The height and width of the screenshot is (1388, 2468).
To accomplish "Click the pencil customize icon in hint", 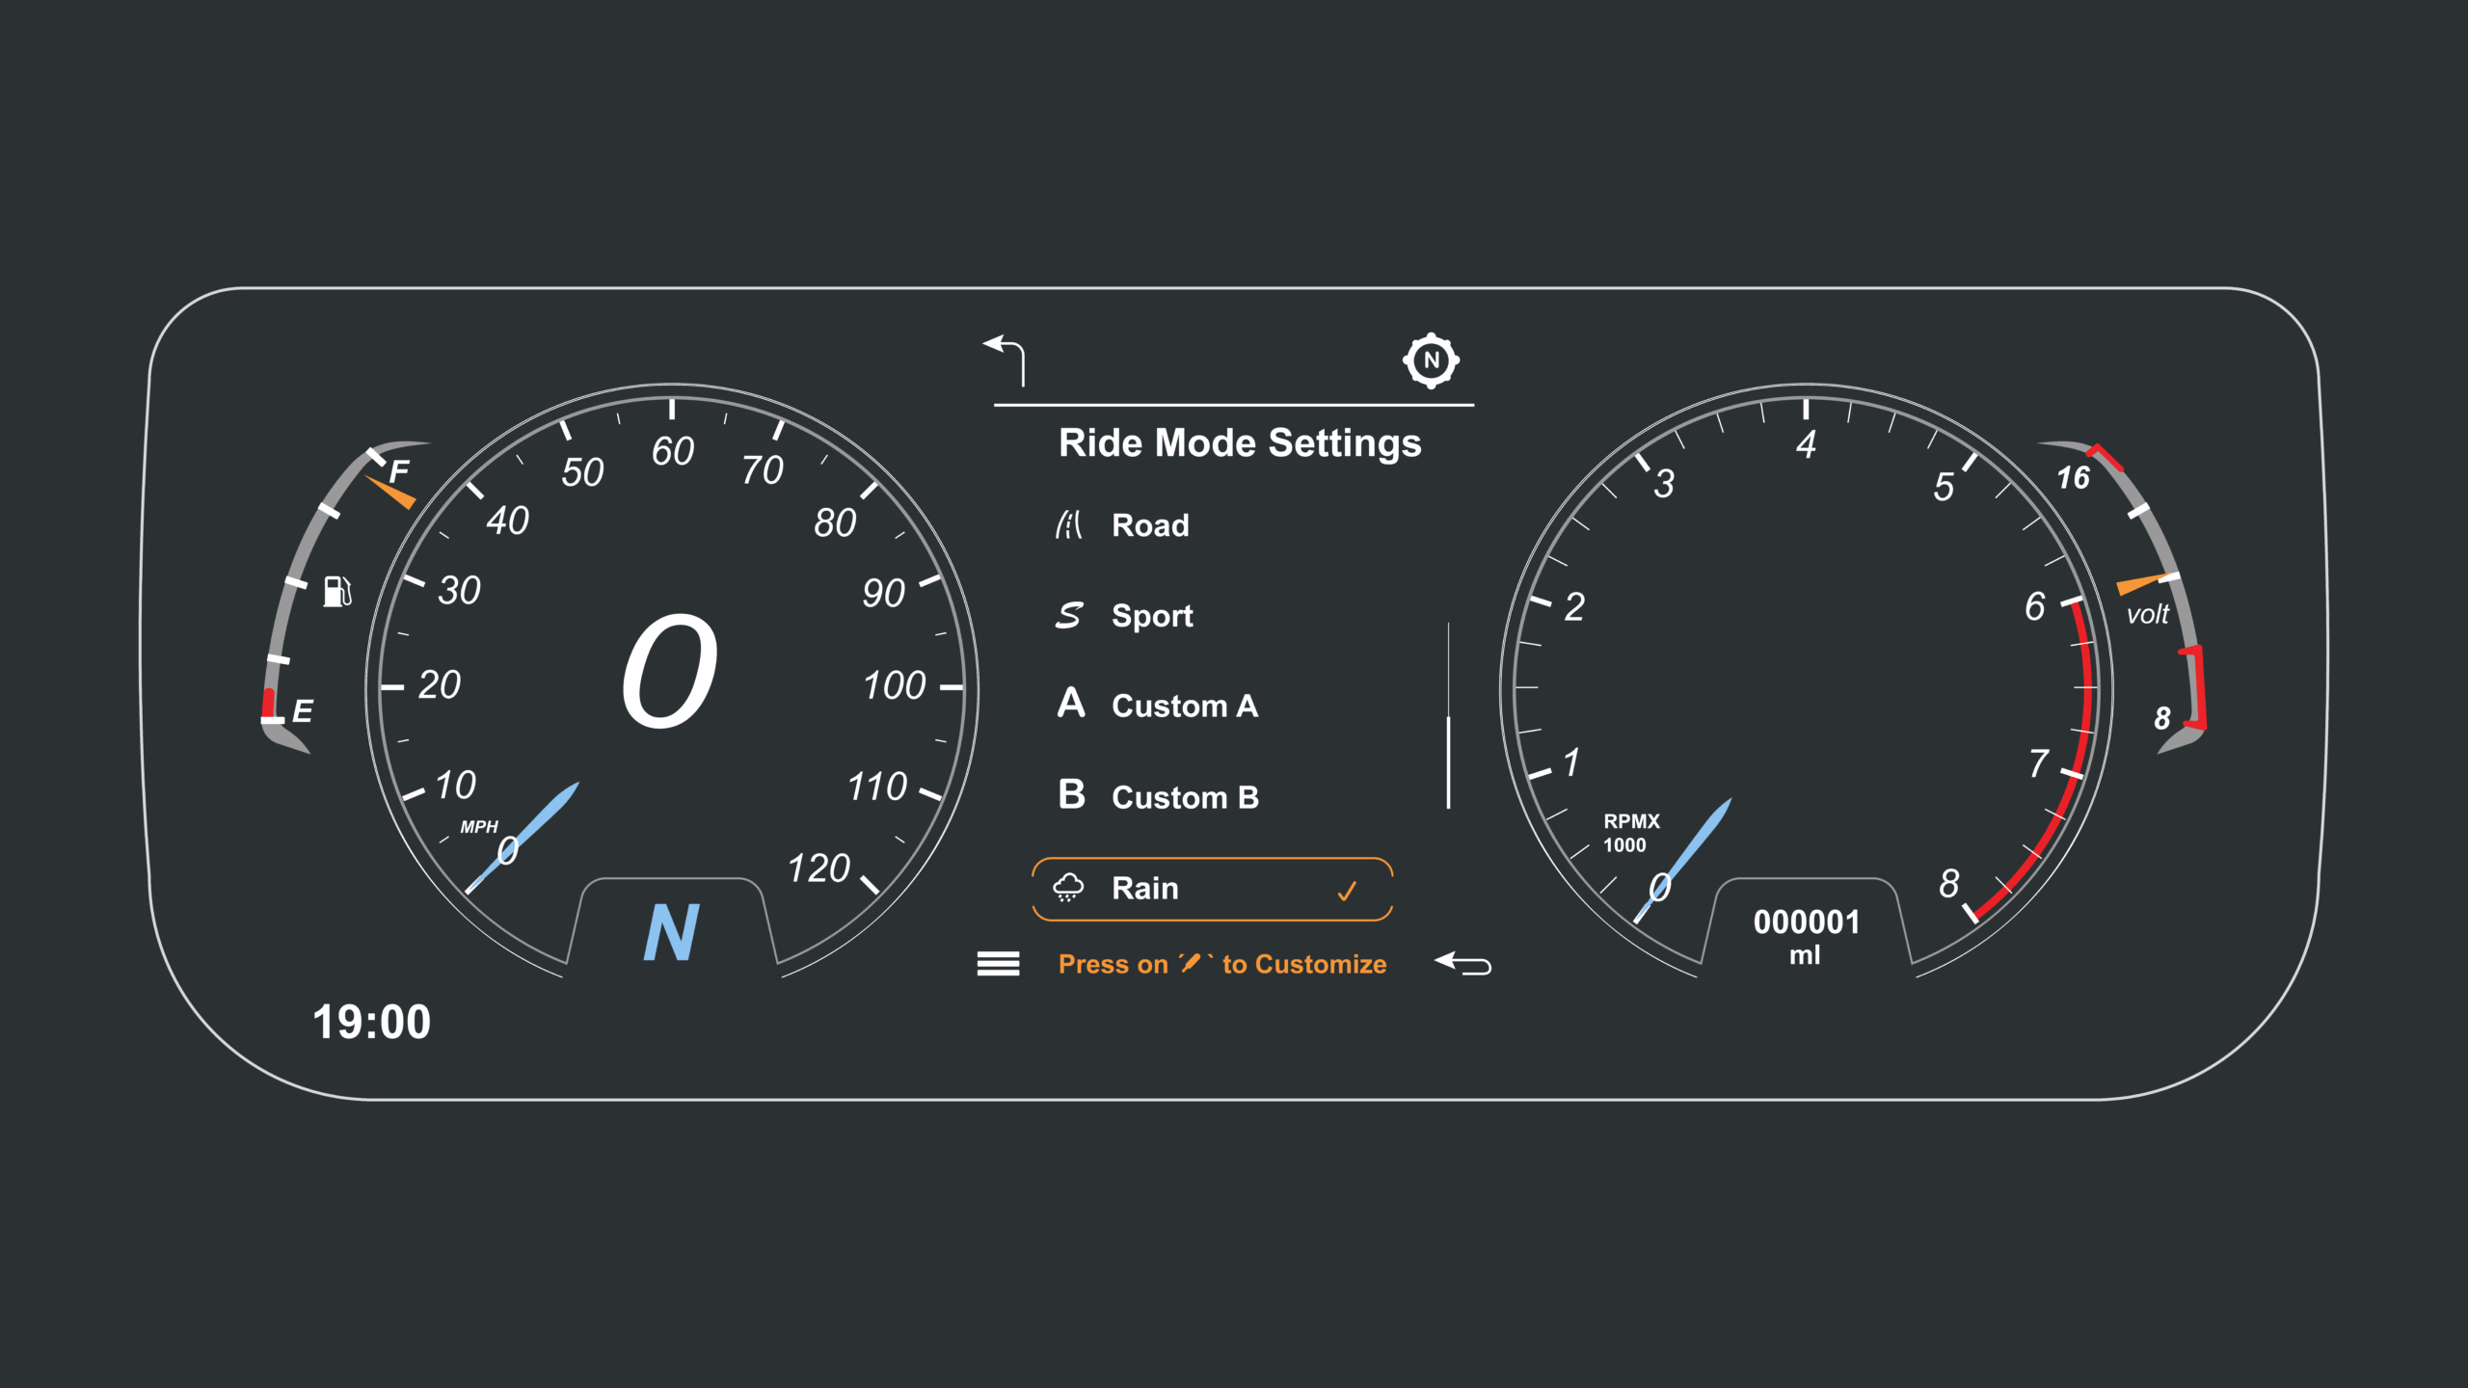I will tap(1193, 963).
